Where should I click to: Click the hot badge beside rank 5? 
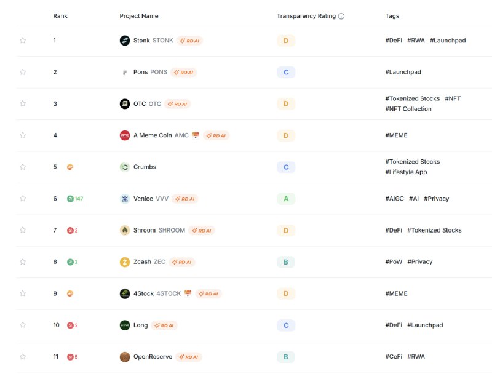pos(70,167)
